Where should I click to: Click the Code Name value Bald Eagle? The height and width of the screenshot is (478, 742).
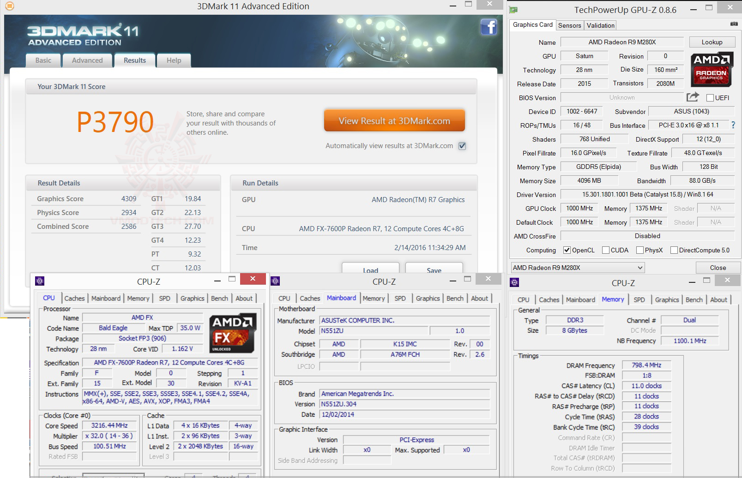pyautogui.click(x=113, y=328)
